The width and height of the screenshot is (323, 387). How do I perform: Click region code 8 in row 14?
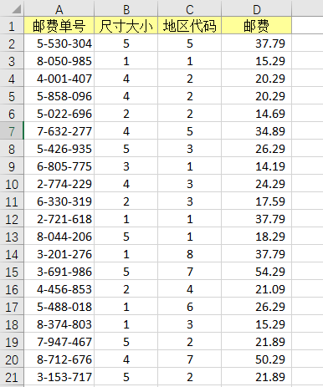click(190, 254)
